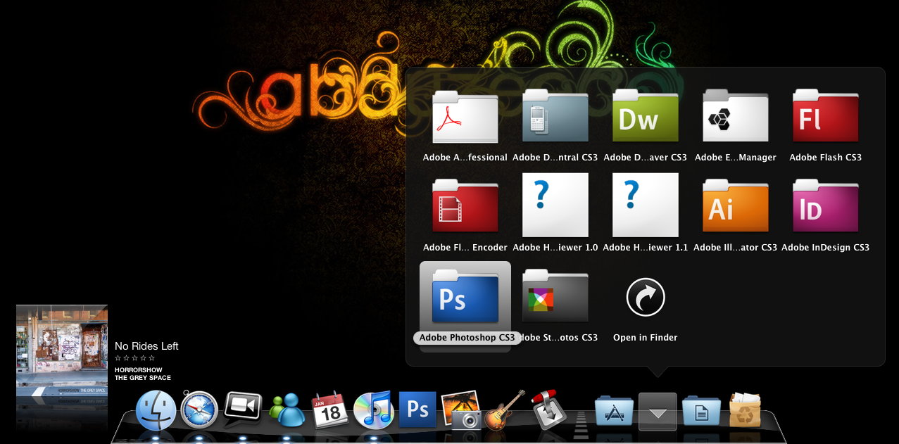Image resolution: width=899 pixels, height=444 pixels.
Task: Open the Adobe Extension Manager folder
Action: (x=736, y=117)
